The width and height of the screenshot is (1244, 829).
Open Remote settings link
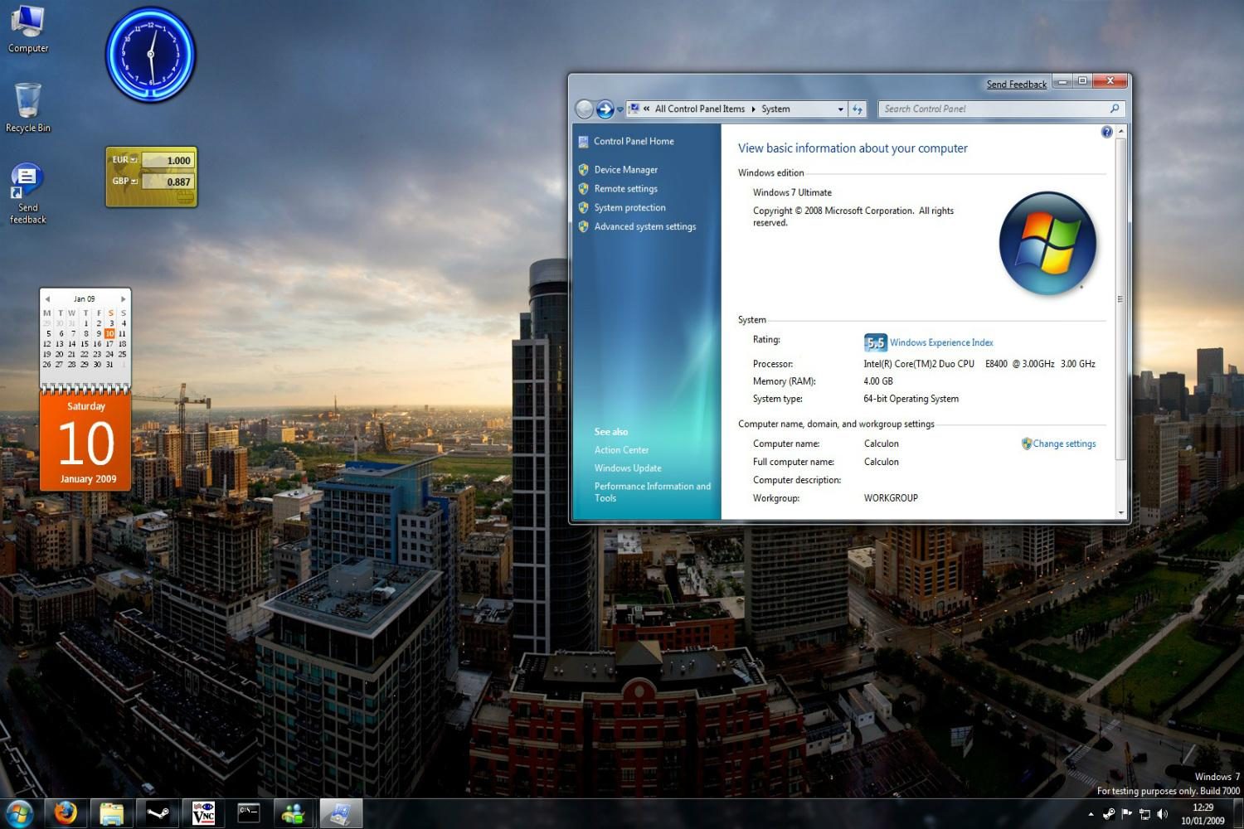click(625, 188)
